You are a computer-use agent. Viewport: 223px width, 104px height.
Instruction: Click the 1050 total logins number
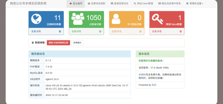tap(94, 18)
